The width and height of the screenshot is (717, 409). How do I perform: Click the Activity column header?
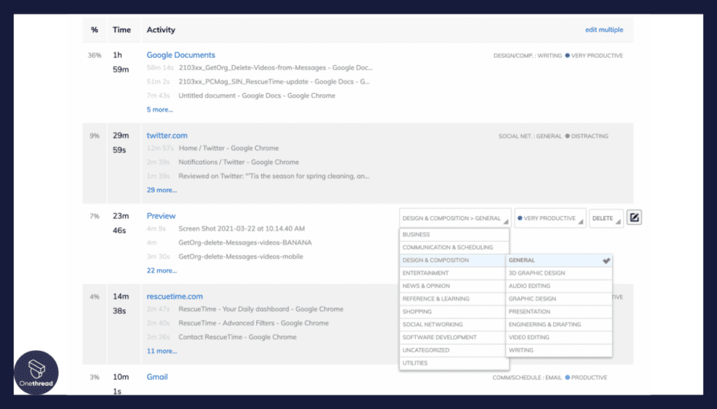click(x=160, y=29)
